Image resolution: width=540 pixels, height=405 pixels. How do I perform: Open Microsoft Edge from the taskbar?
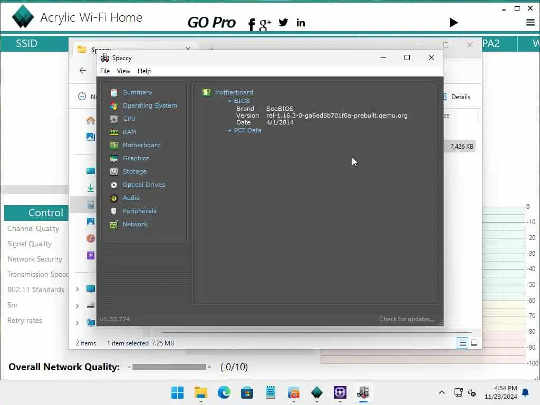coord(224,392)
